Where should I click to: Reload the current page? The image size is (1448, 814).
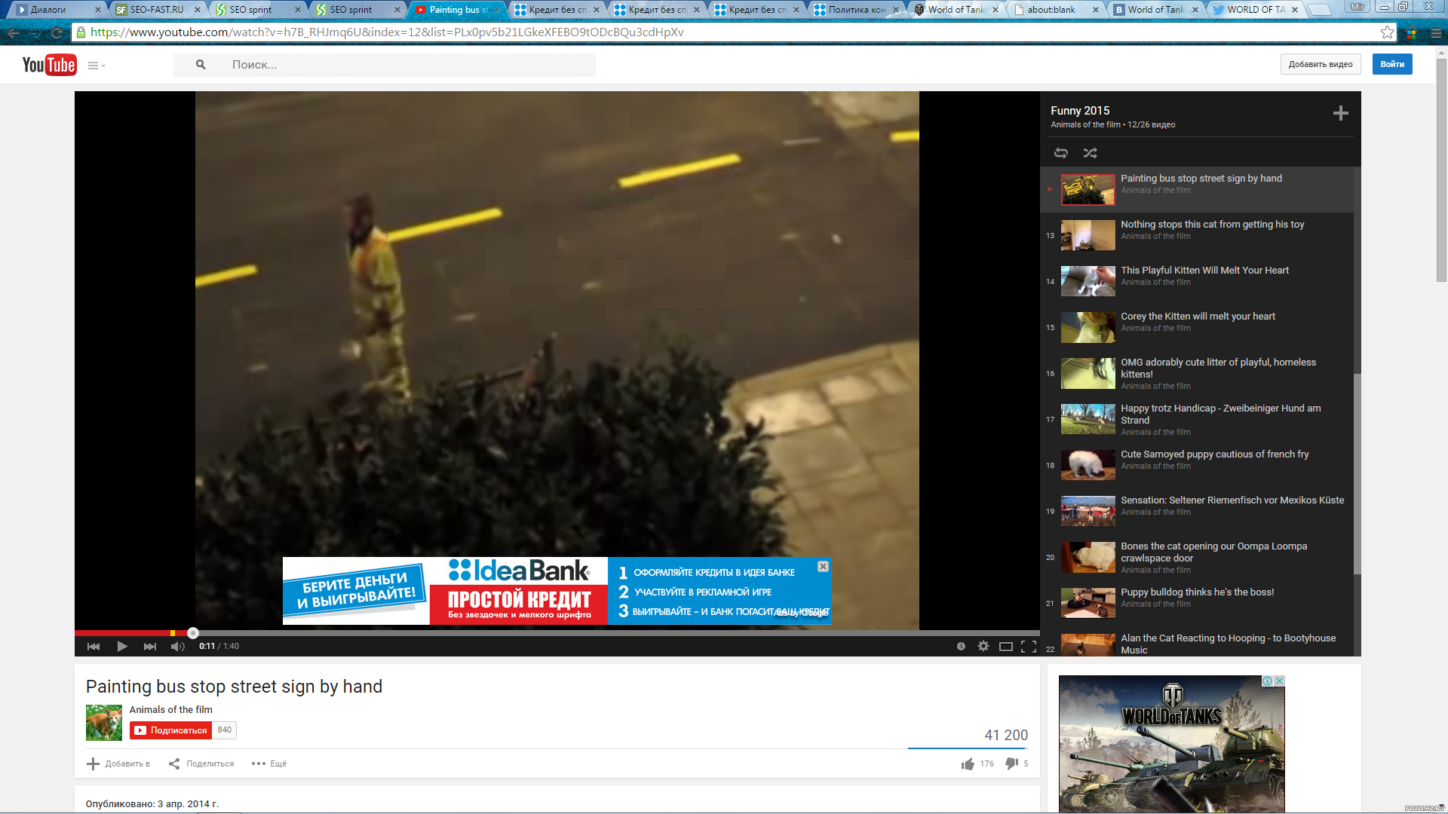[57, 32]
